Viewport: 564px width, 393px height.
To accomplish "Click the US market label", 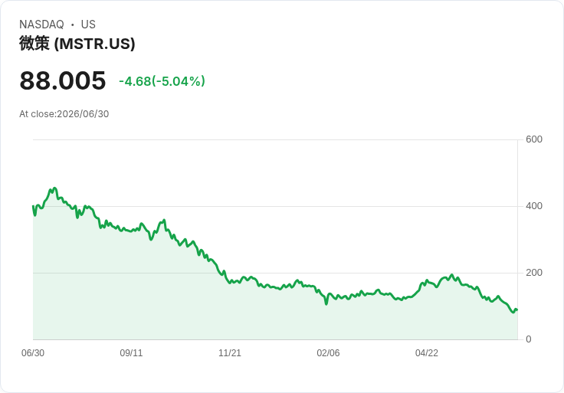I will 88,25.
